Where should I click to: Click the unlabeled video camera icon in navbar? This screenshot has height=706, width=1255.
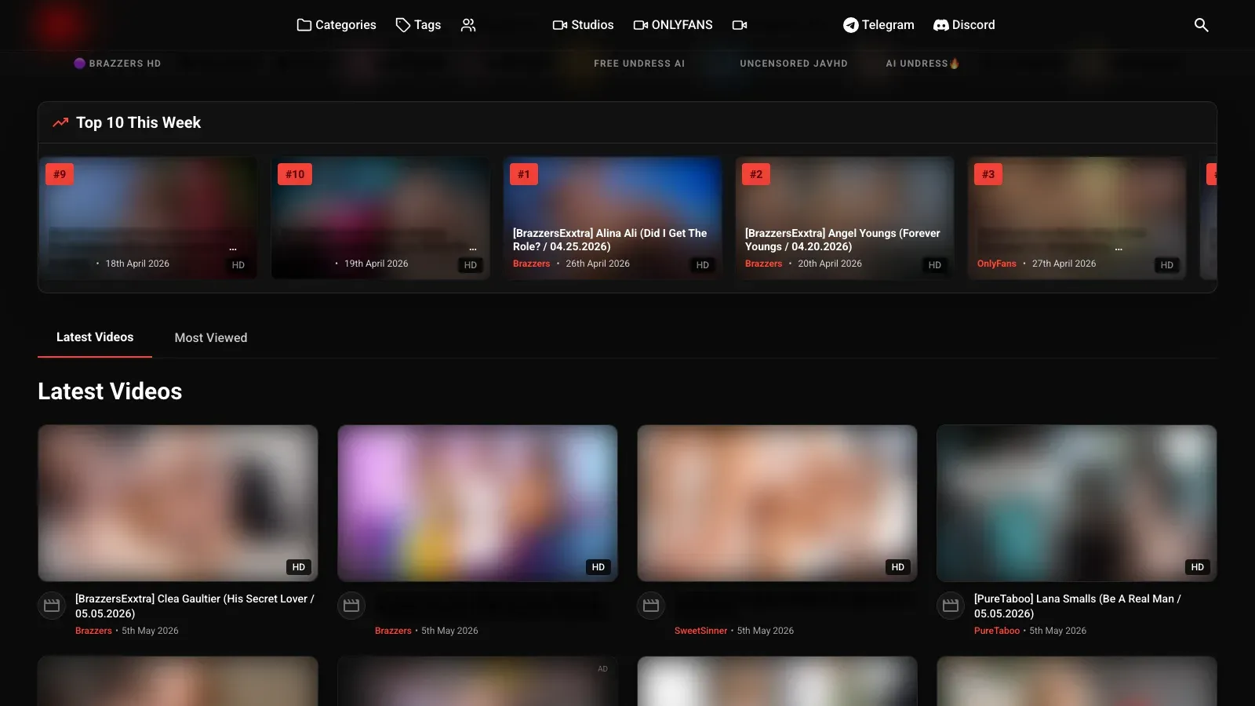740,25
